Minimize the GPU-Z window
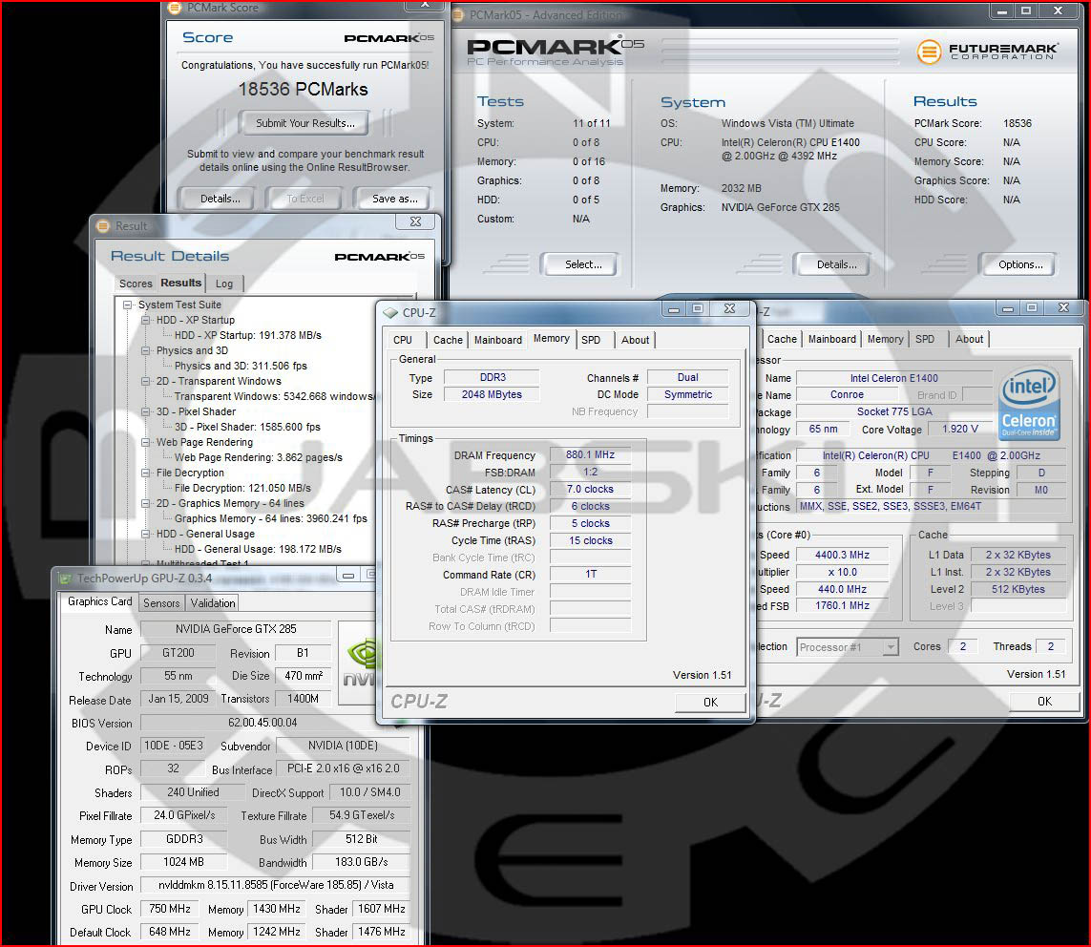Viewport: 1091px width, 947px height. pyautogui.click(x=348, y=576)
